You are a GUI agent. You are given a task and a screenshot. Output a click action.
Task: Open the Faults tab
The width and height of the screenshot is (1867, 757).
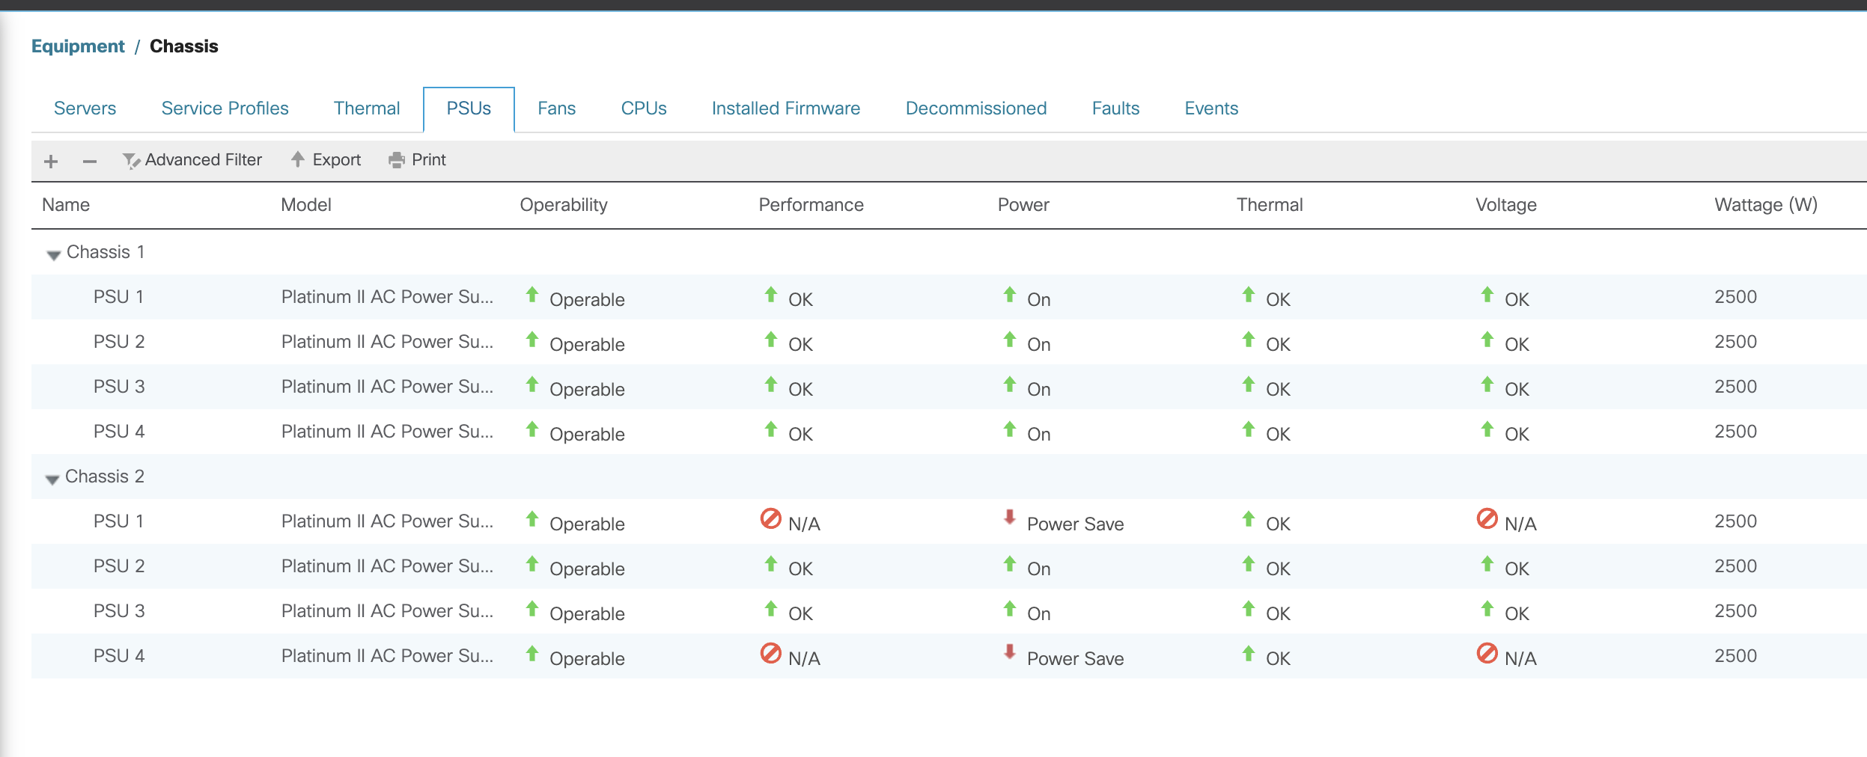coord(1115,108)
